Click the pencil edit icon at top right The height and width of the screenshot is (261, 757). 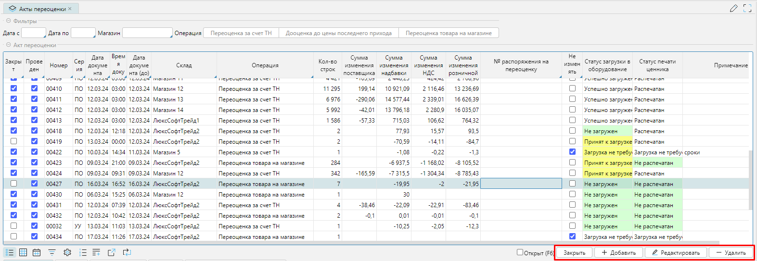pos(733,8)
